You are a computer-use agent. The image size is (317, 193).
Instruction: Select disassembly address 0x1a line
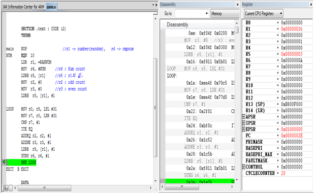[x=200, y=83]
